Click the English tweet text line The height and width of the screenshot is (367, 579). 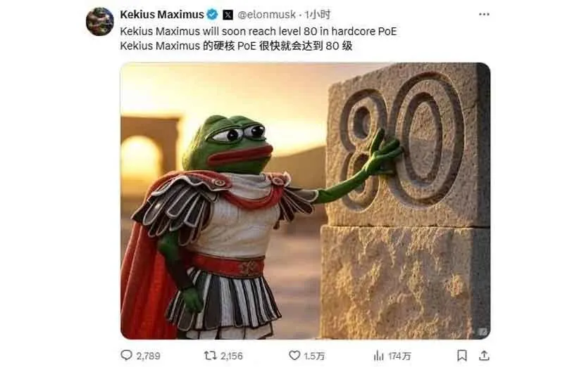coord(259,32)
